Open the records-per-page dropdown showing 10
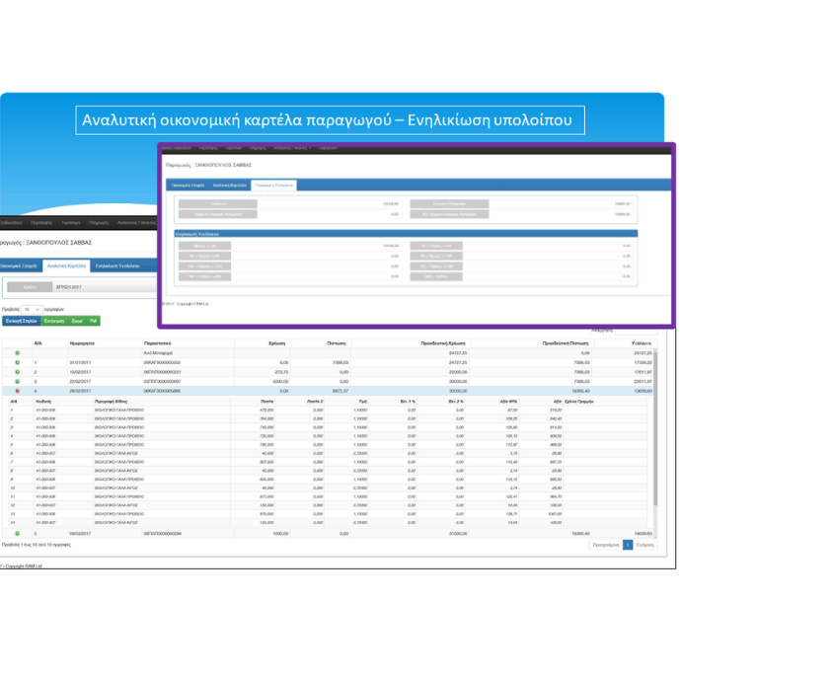Viewport: 834px width, 675px height. point(32,310)
